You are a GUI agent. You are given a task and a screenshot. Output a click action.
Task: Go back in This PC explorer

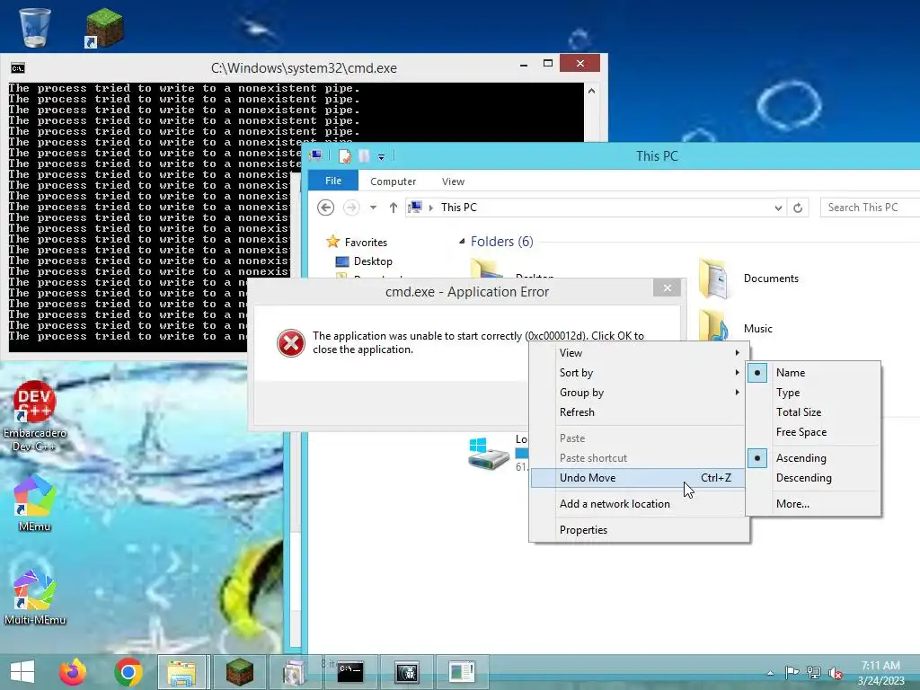coord(325,208)
